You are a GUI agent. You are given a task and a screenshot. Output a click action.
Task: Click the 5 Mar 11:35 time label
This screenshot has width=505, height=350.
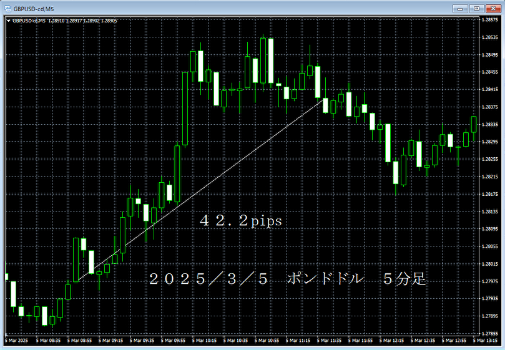[330, 341]
